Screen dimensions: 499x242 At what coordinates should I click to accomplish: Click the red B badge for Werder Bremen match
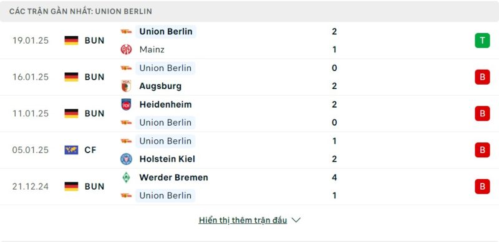point(482,187)
